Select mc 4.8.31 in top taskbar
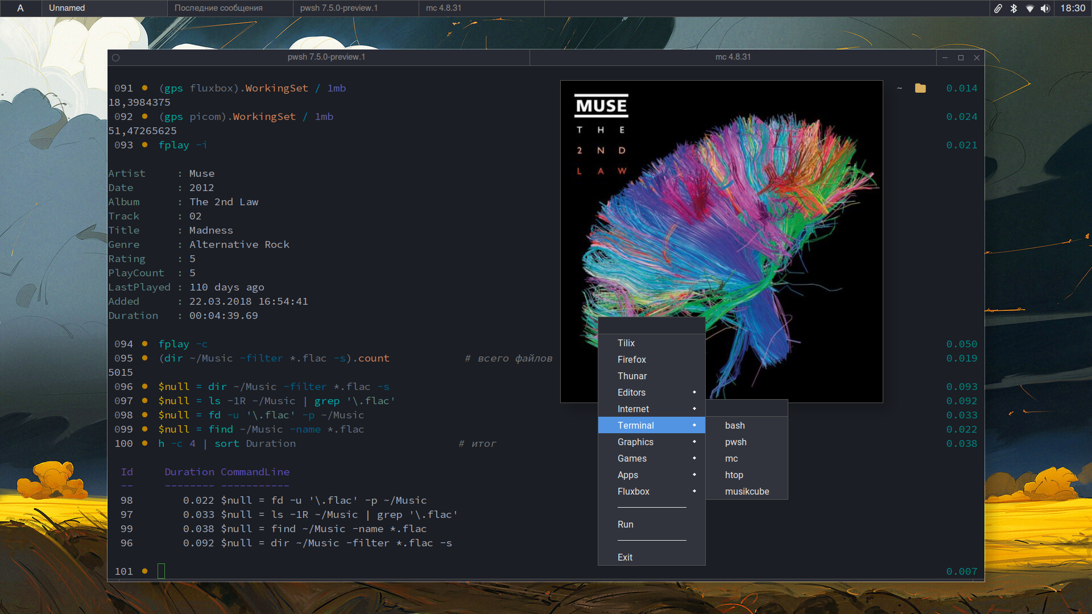The height and width of the screenshot is (614, 1092). (482, 8)
